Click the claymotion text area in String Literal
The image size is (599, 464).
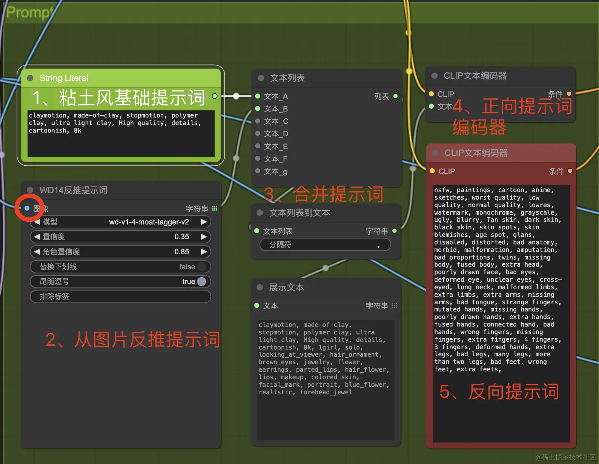(x=121, y=133)
